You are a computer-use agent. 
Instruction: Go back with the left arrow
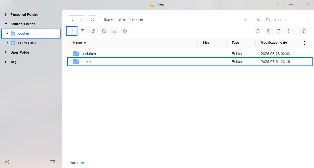(x=73, y=19)
